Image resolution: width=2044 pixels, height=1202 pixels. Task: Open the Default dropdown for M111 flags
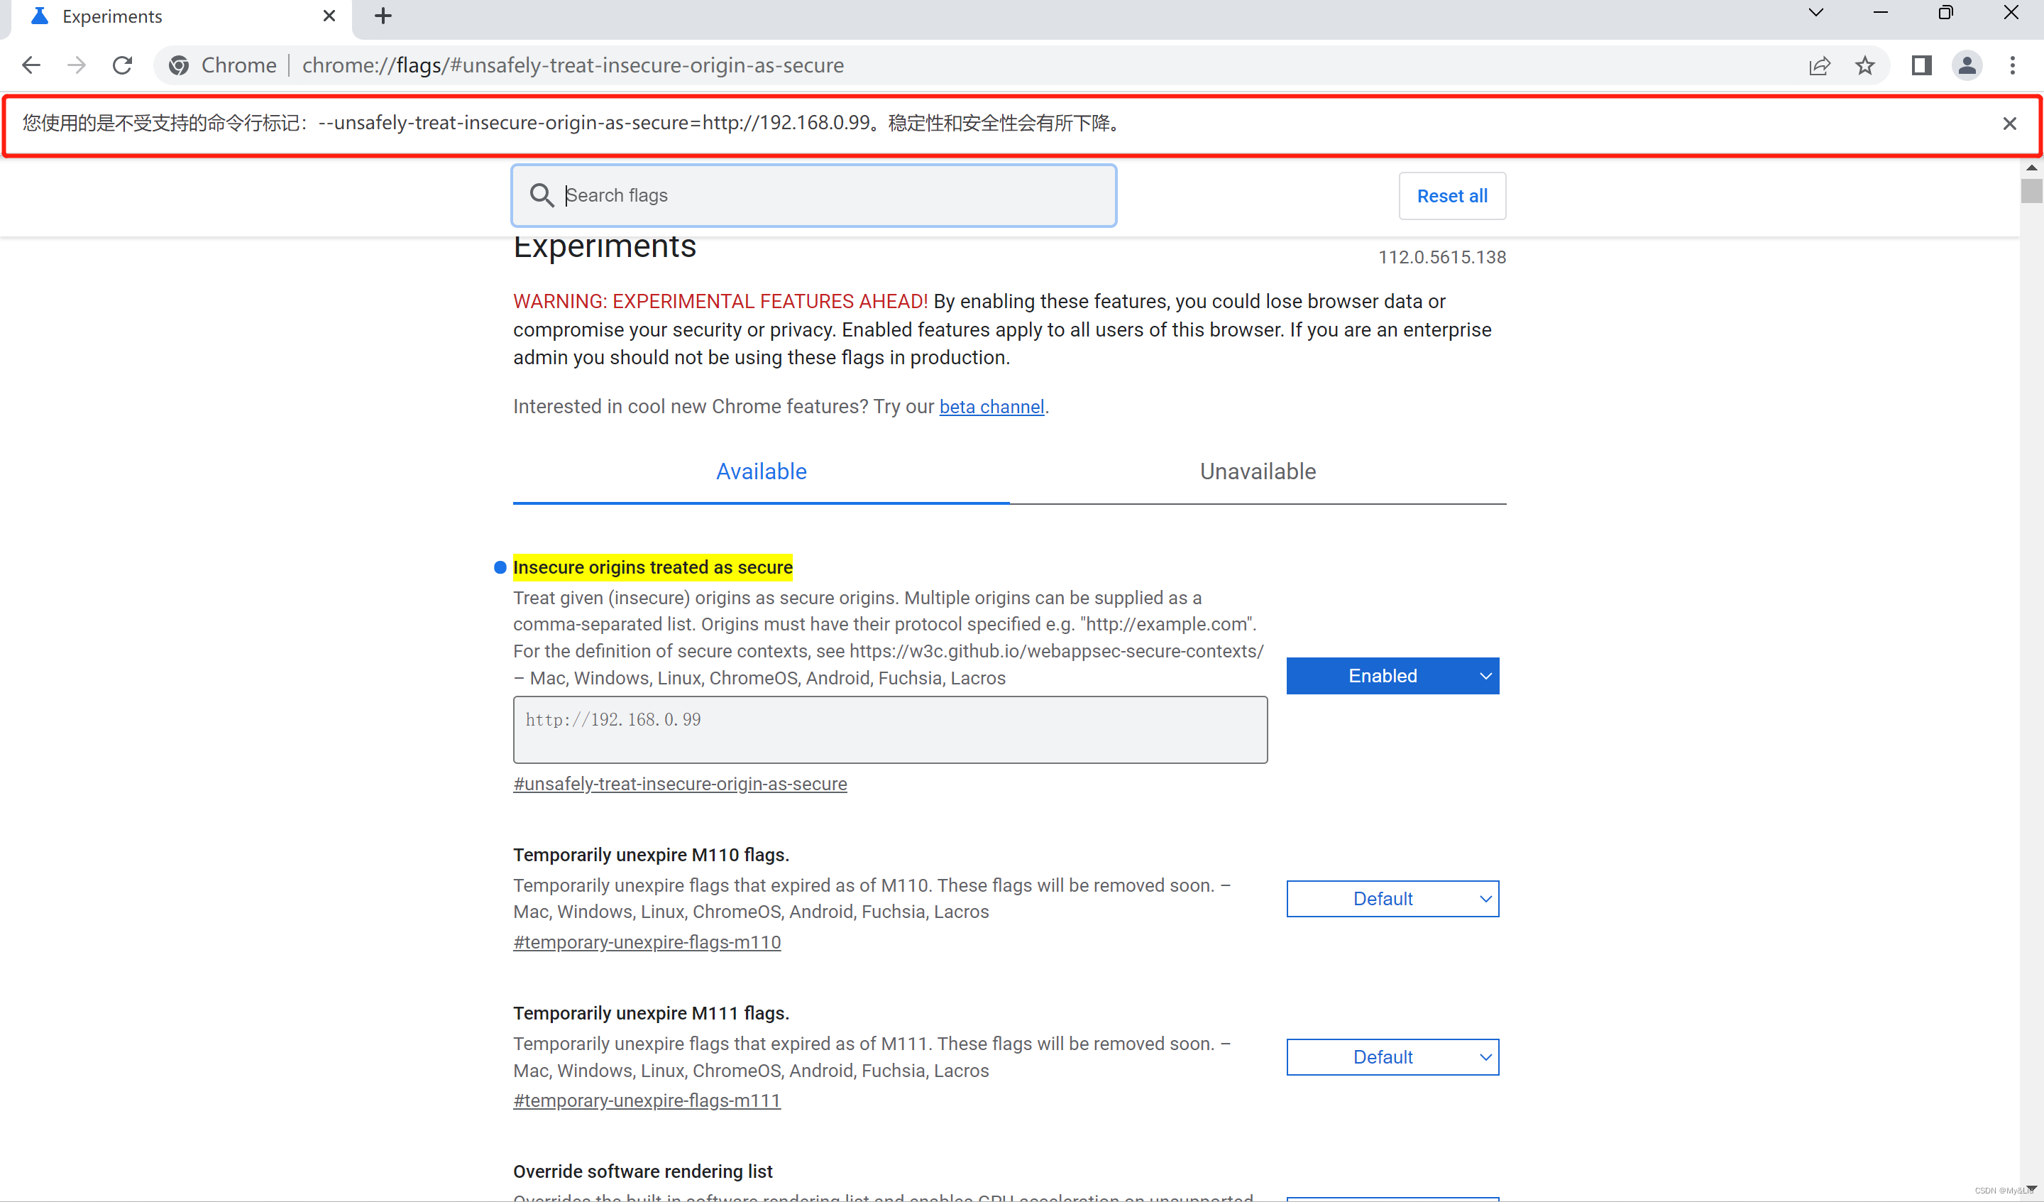pyautogui.click(x=1392, y=1056)
